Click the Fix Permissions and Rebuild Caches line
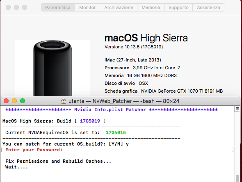This screenshot has width=242, height=182. coord(58,161)
